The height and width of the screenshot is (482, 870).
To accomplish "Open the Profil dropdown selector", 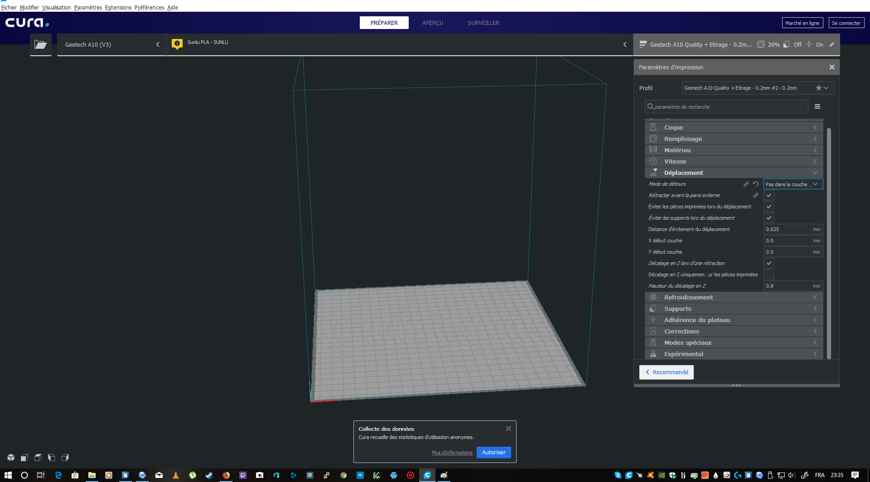I will tap(758, 88).
